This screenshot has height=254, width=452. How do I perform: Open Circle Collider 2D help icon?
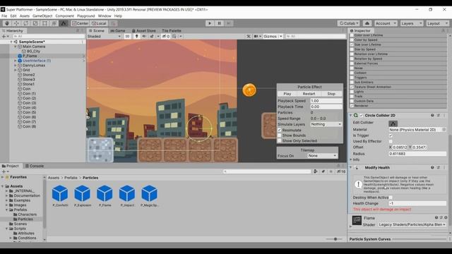432,115
